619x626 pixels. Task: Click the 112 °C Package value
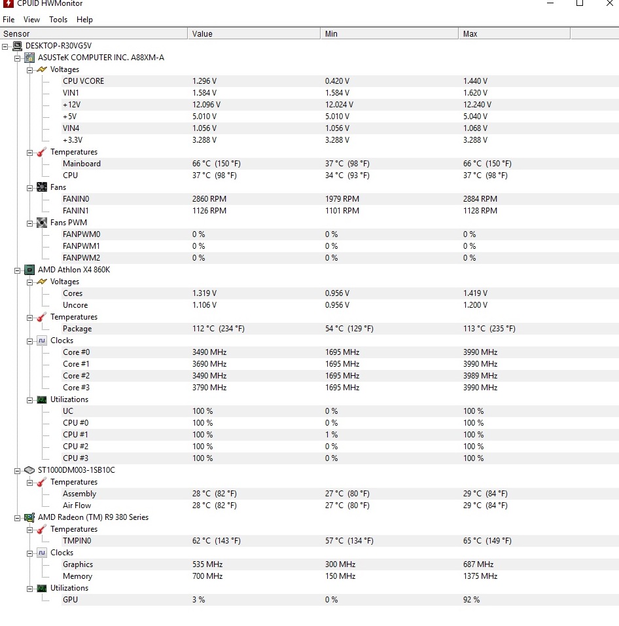pos(218,329)
